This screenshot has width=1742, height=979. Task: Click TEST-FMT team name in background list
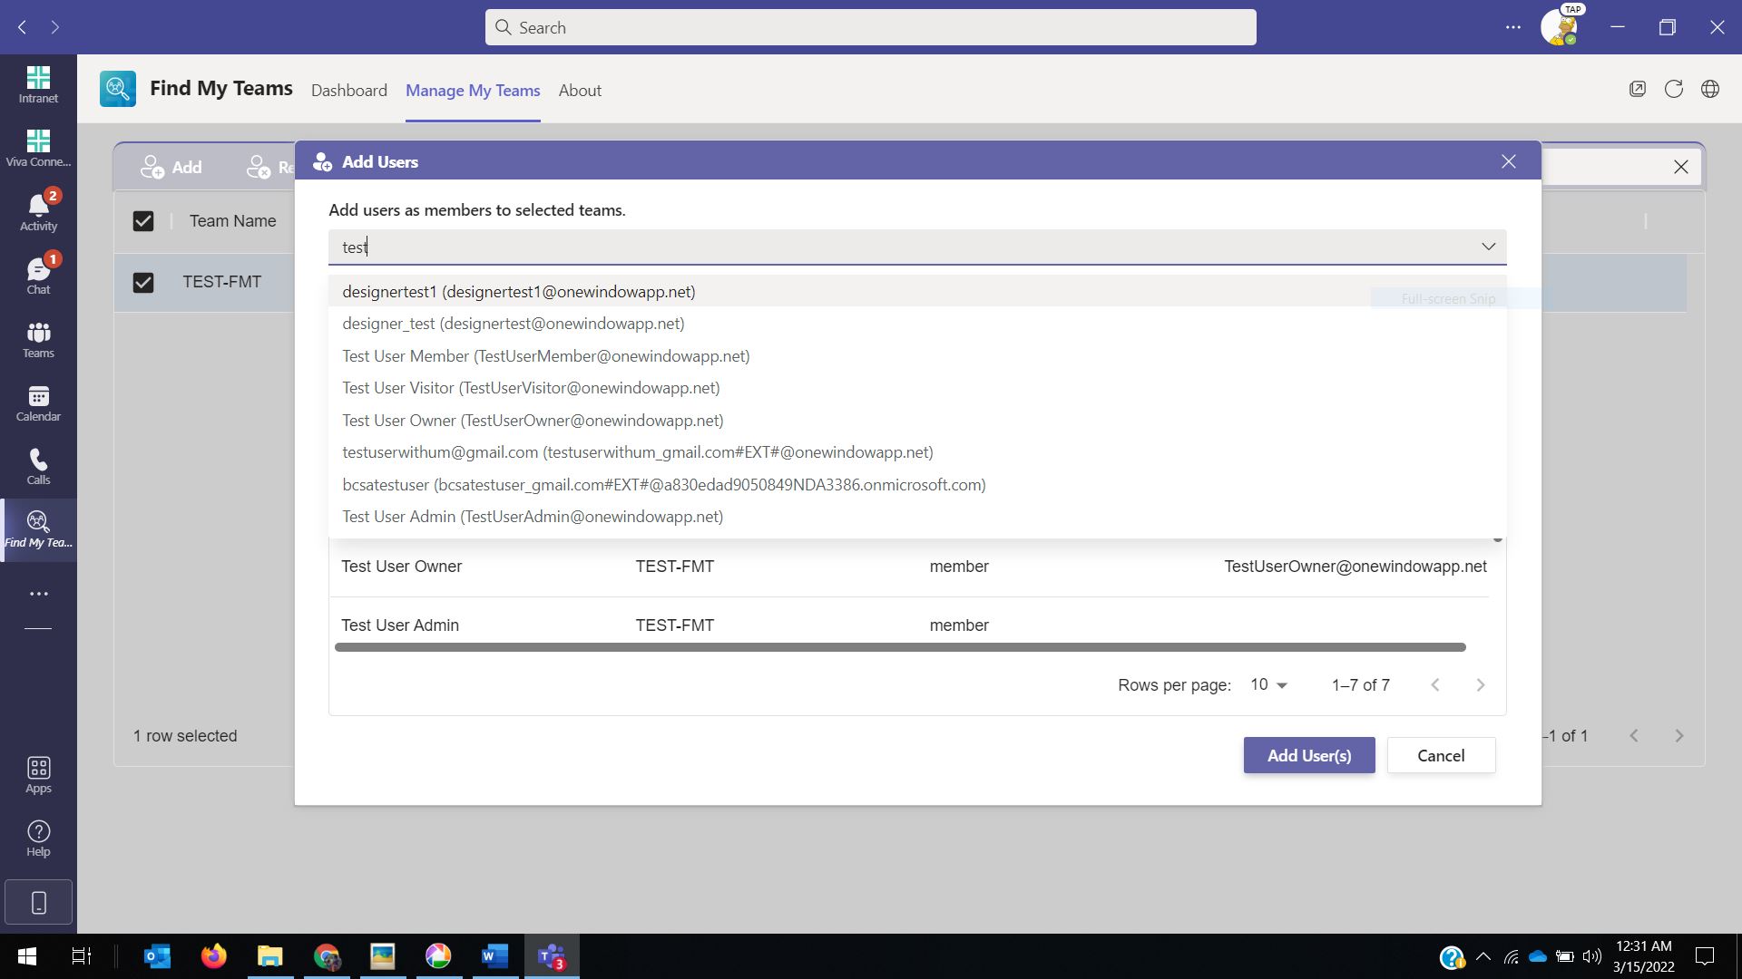(222, 282)
